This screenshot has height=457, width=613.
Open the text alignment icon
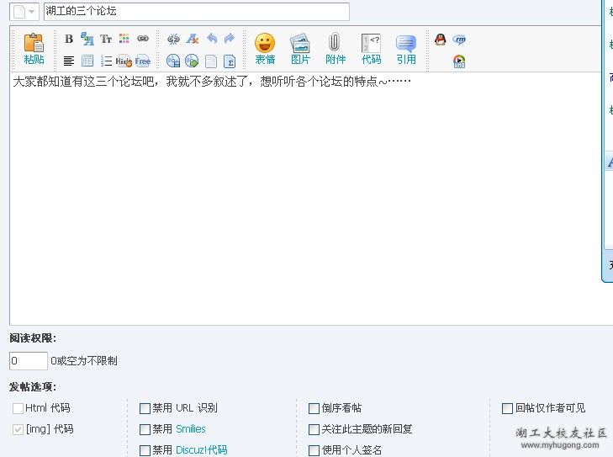click(x=69, y=61)
